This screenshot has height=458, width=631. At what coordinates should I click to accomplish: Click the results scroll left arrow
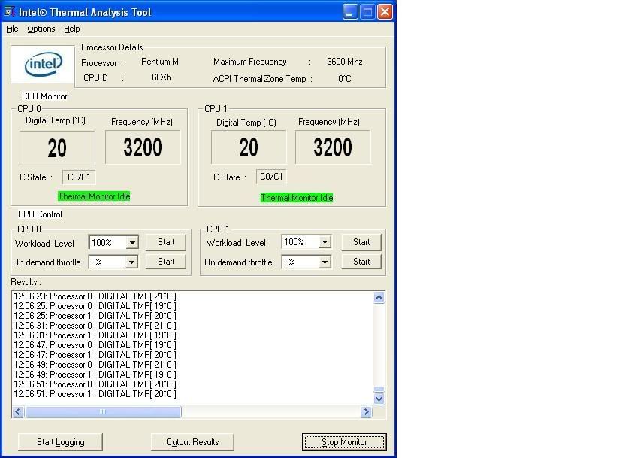click(18, 411)
